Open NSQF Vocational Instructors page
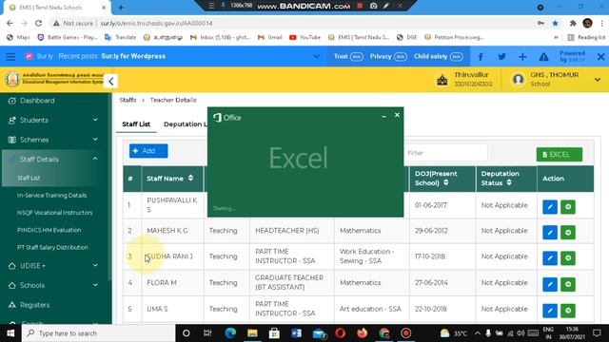The width and height of the screenshot is (609, 342). pyautogui.click(x=55, y=213)
